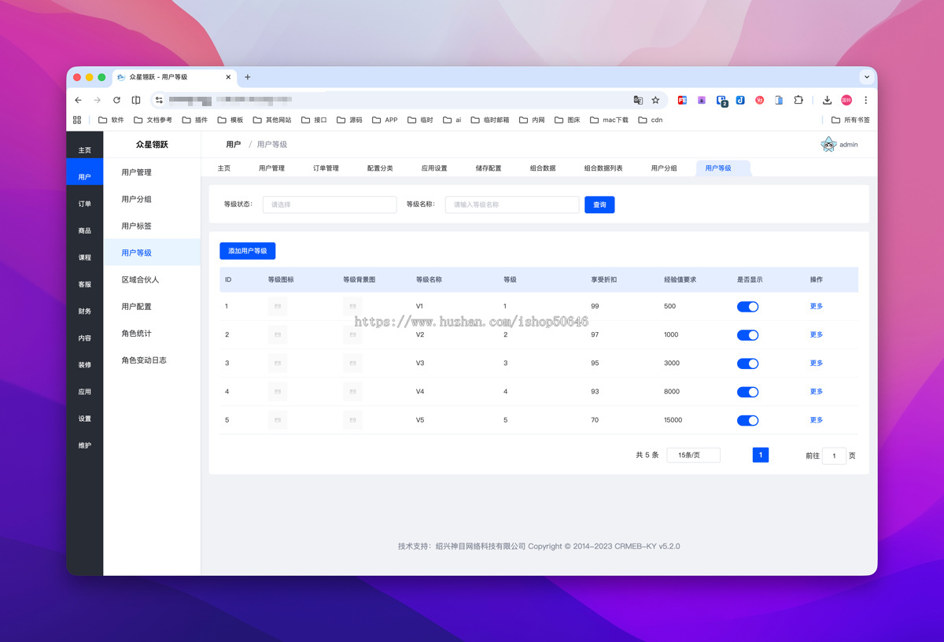The width and height of the screenshot is (944, 642).
Task: Open the 所有书签 folder
Action: [x=850, y=120]
